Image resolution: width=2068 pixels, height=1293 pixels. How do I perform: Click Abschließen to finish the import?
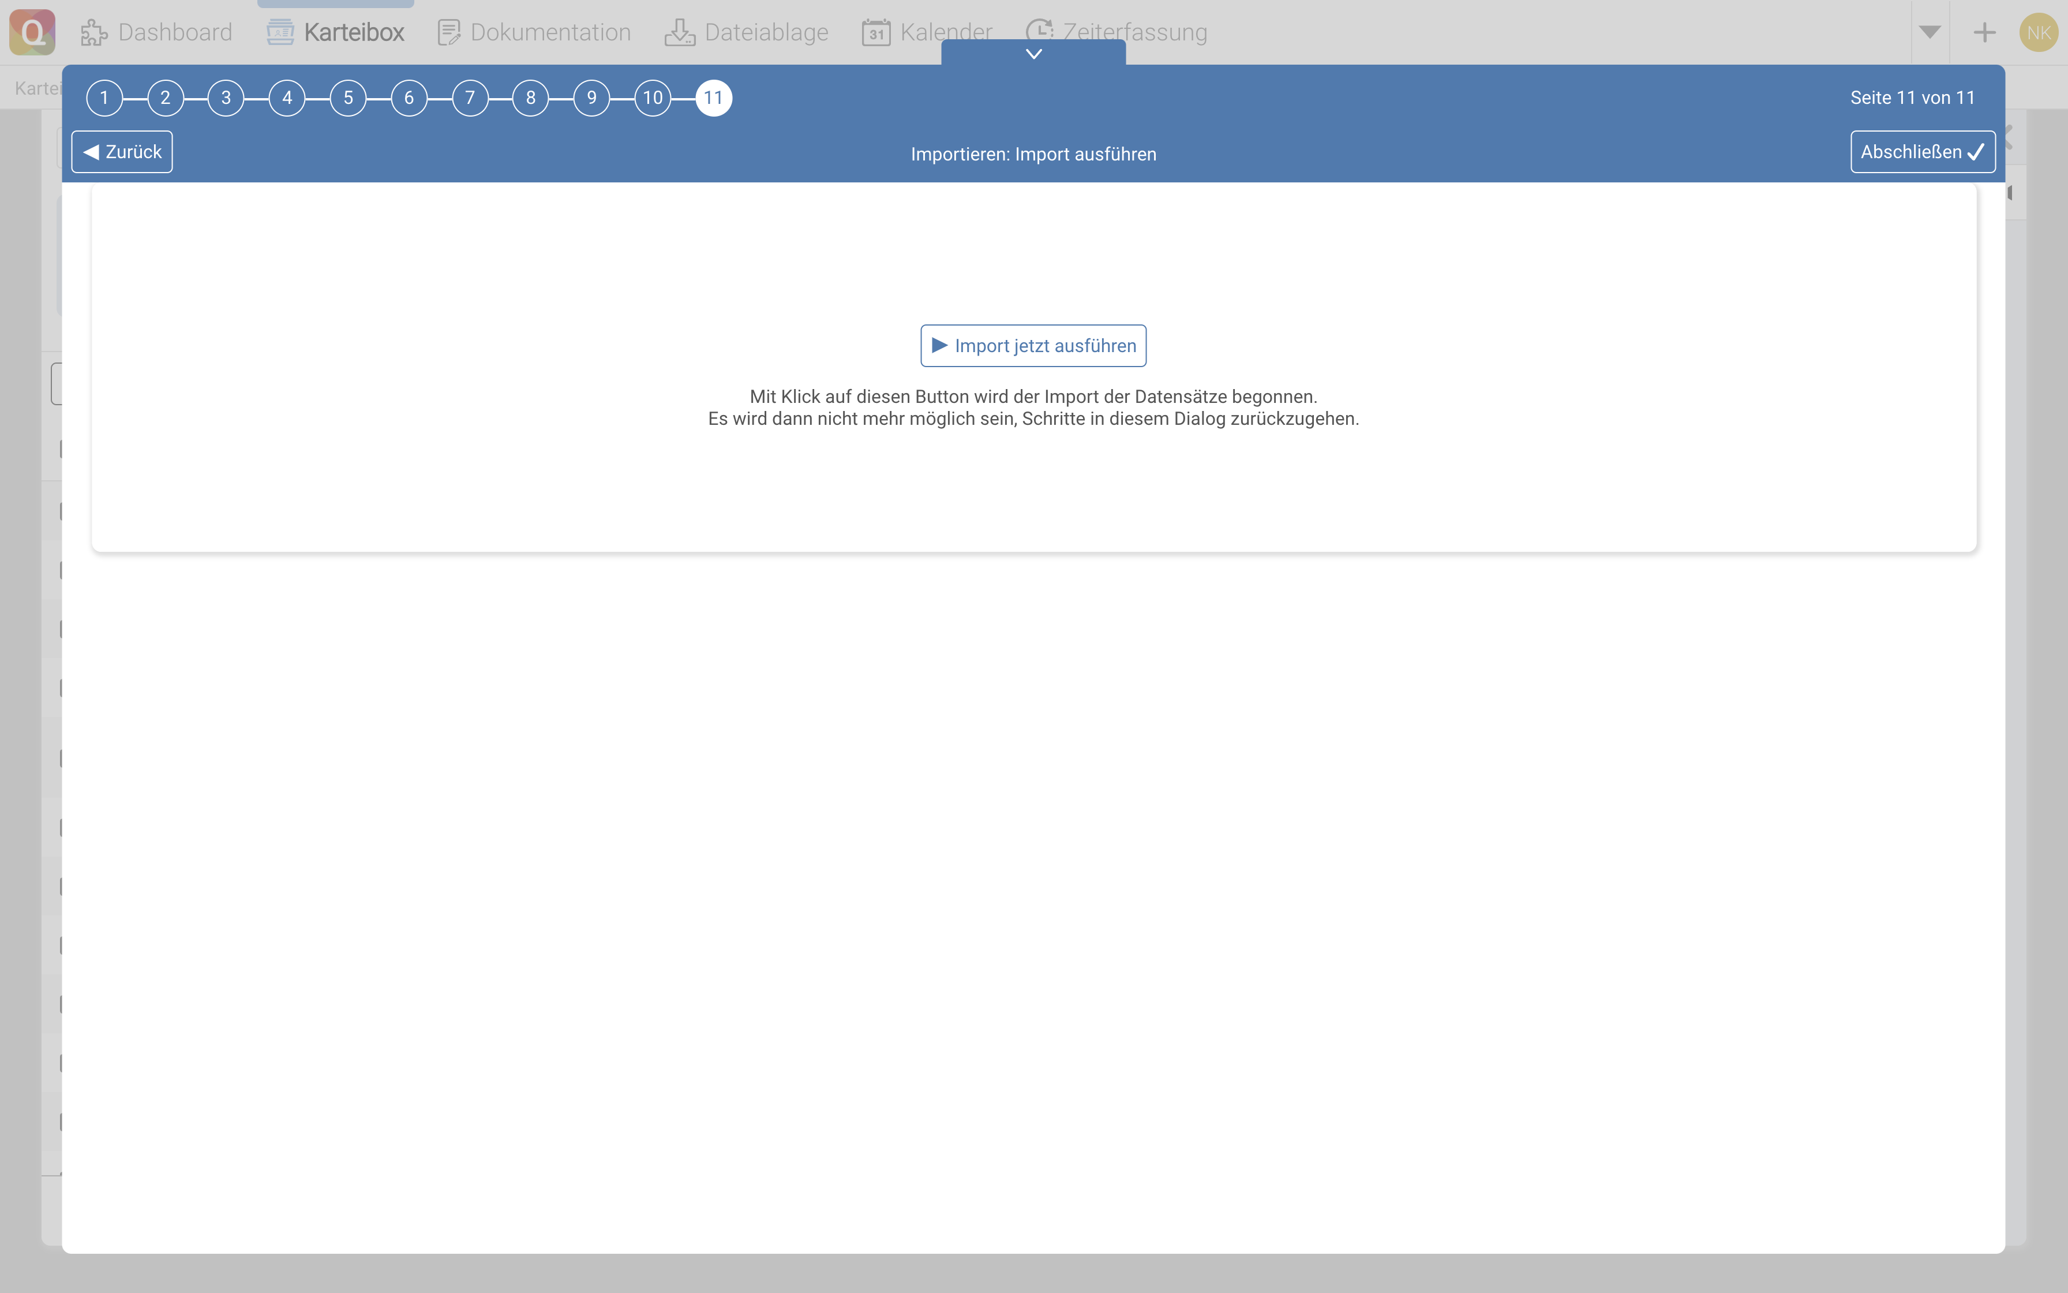pos(1922,152)
